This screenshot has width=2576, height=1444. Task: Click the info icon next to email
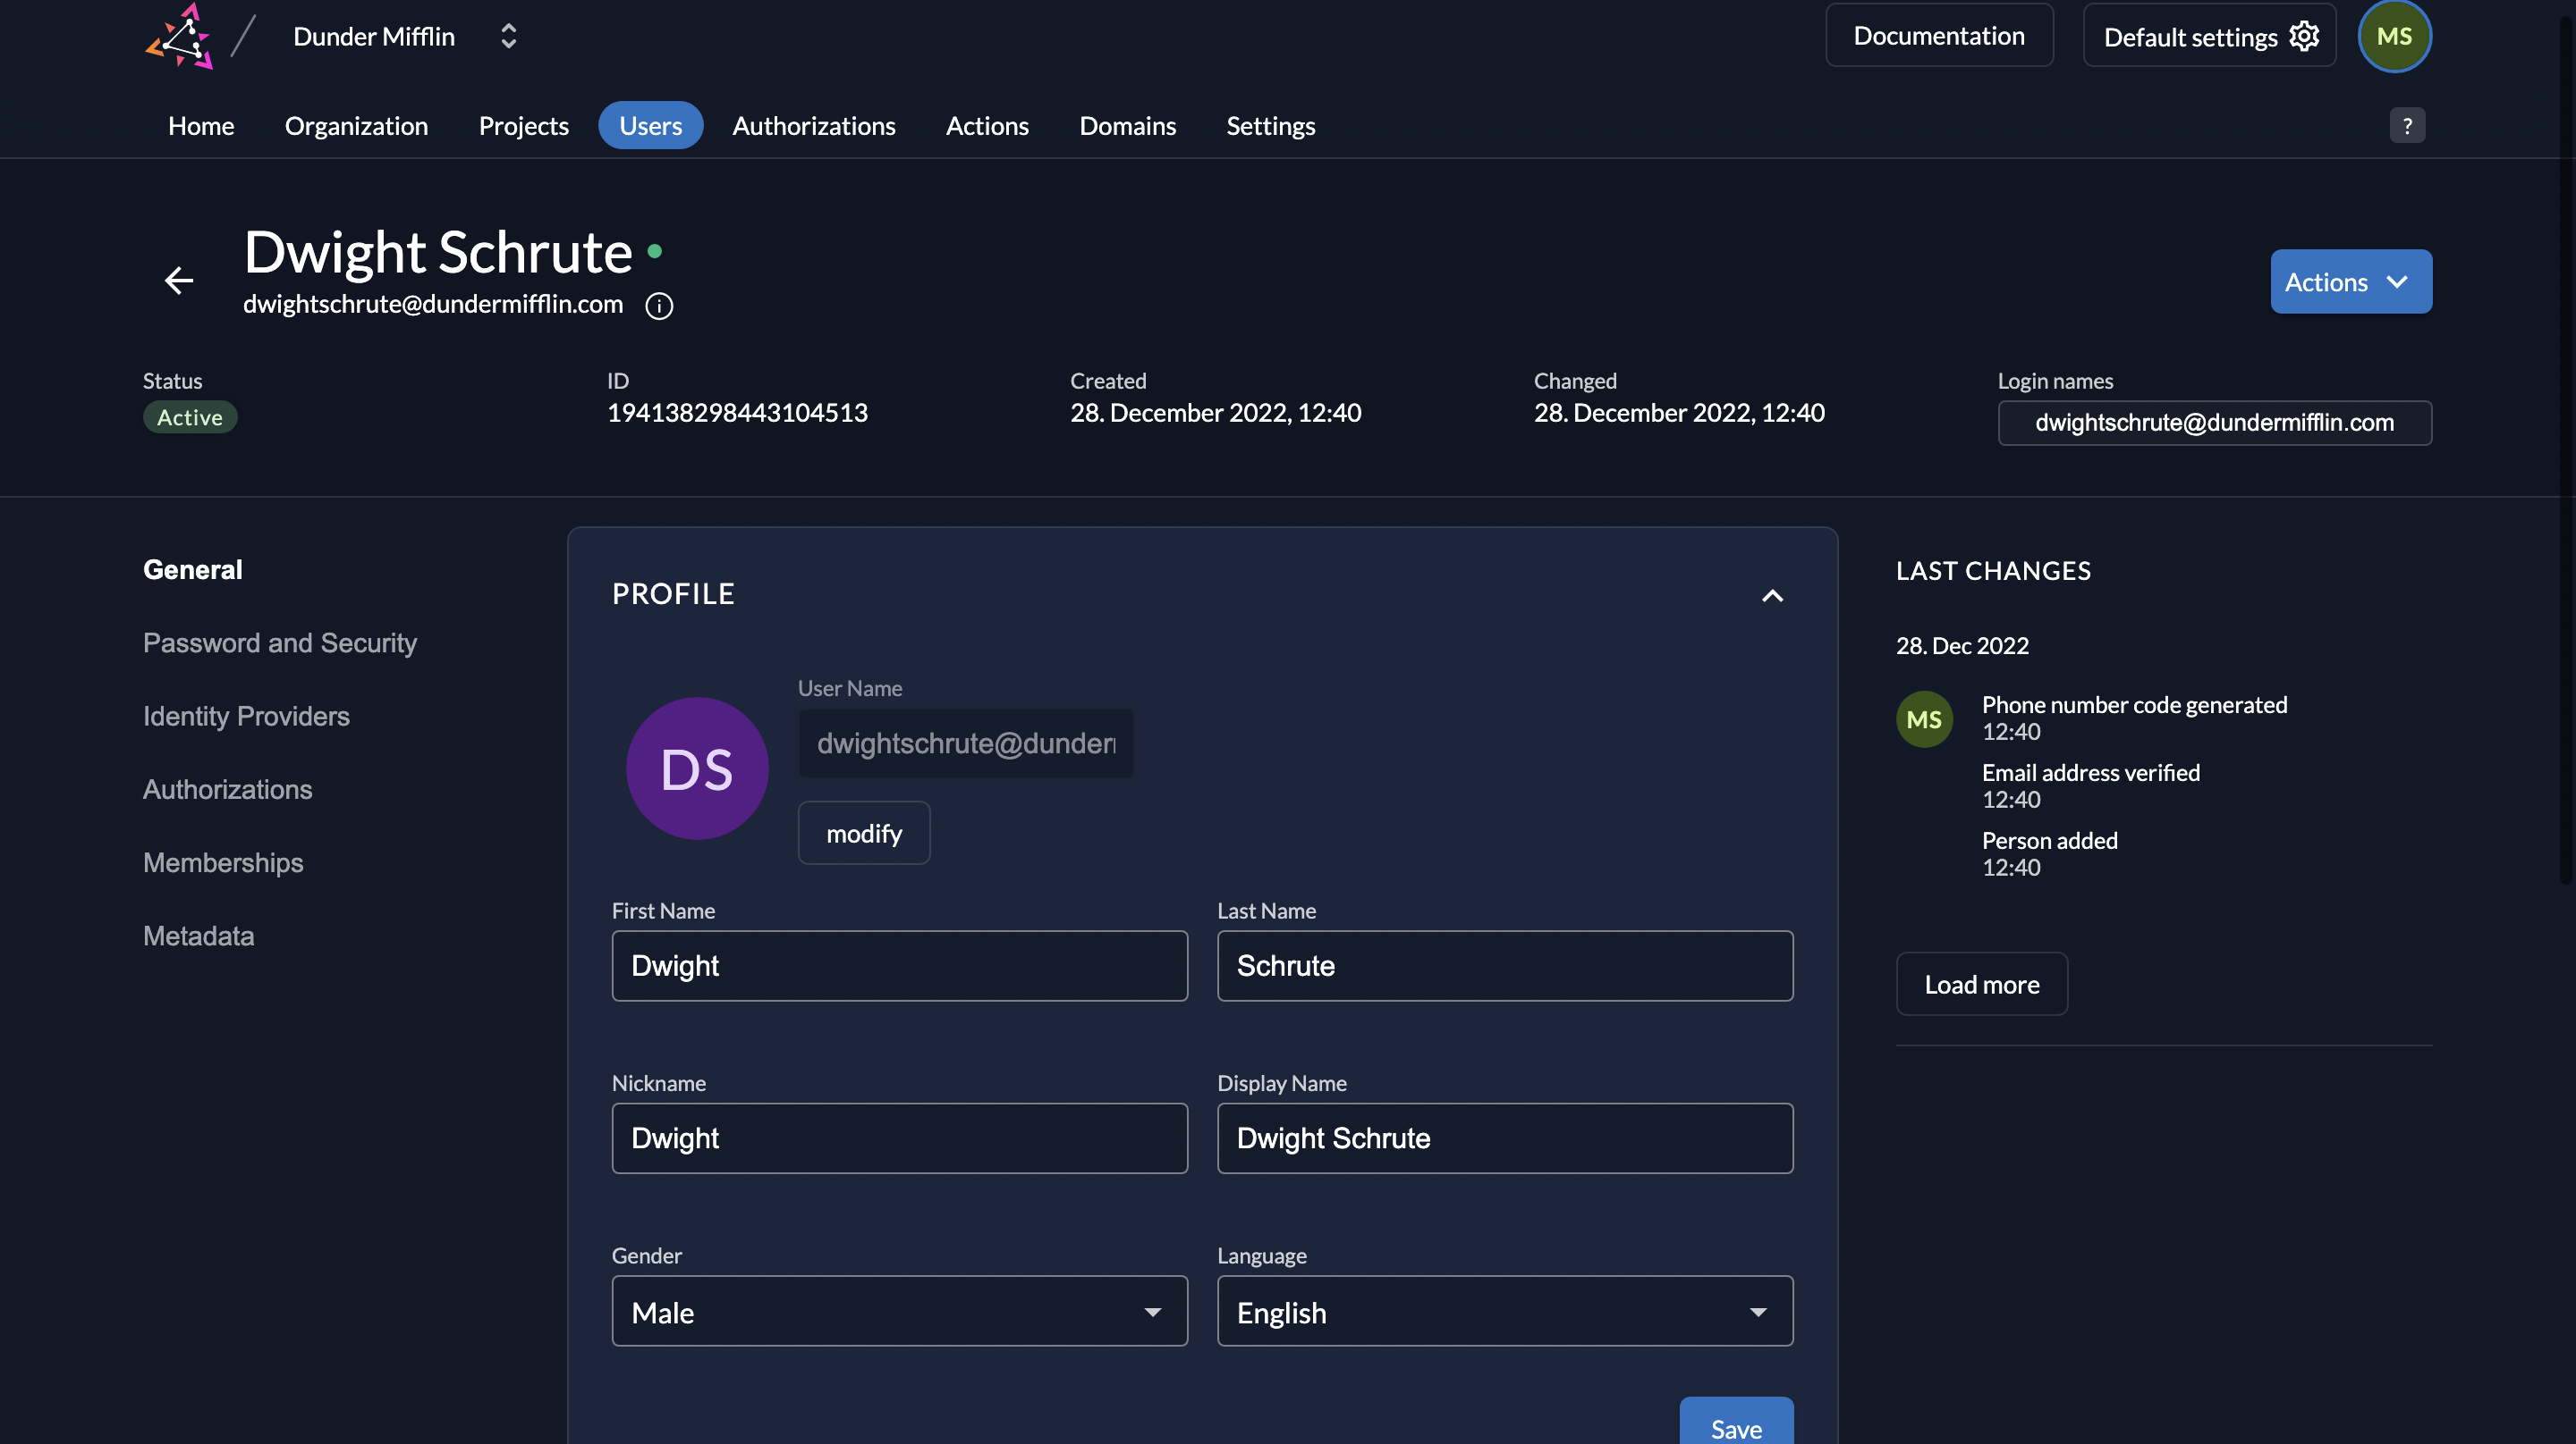click(x=659, y=306)
